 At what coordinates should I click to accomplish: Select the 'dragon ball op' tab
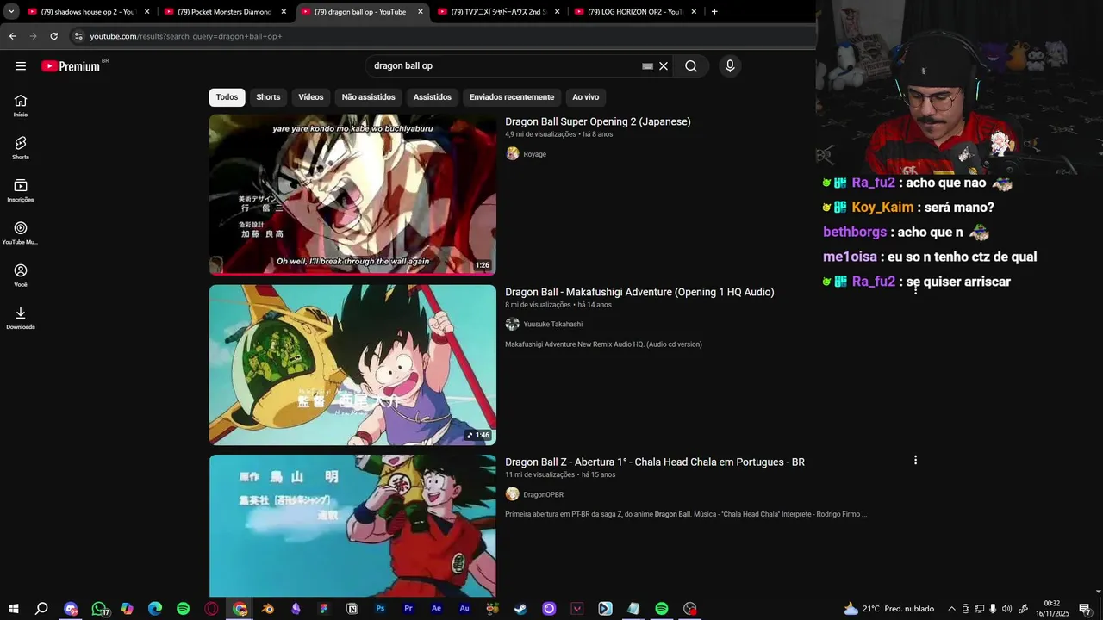(361, 12)
